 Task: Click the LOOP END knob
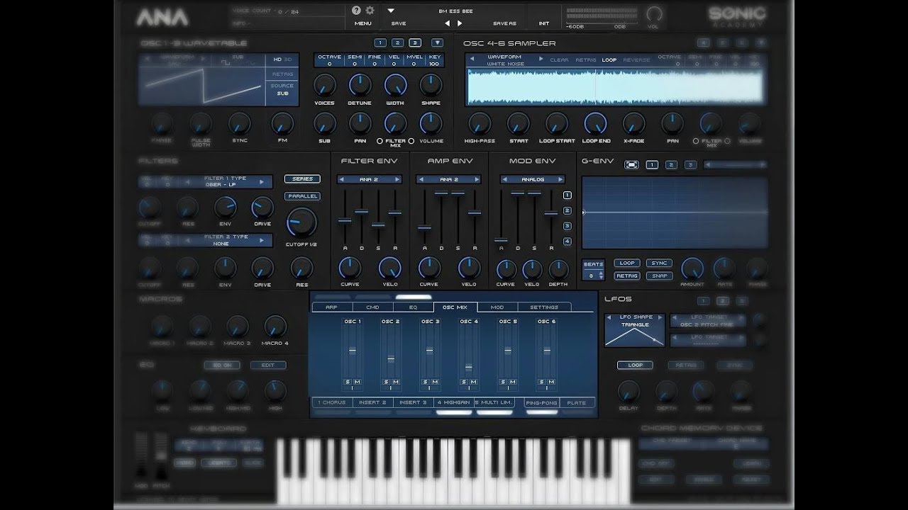click(595, 124)
